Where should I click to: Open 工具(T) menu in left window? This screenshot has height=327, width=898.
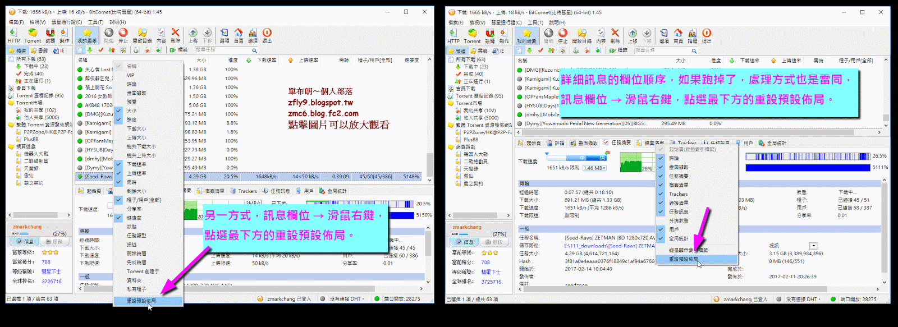click(x=95, y=22)
